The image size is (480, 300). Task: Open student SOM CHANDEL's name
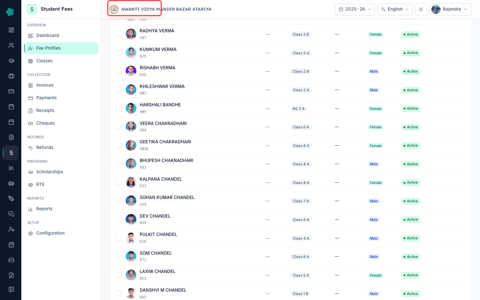156,253
